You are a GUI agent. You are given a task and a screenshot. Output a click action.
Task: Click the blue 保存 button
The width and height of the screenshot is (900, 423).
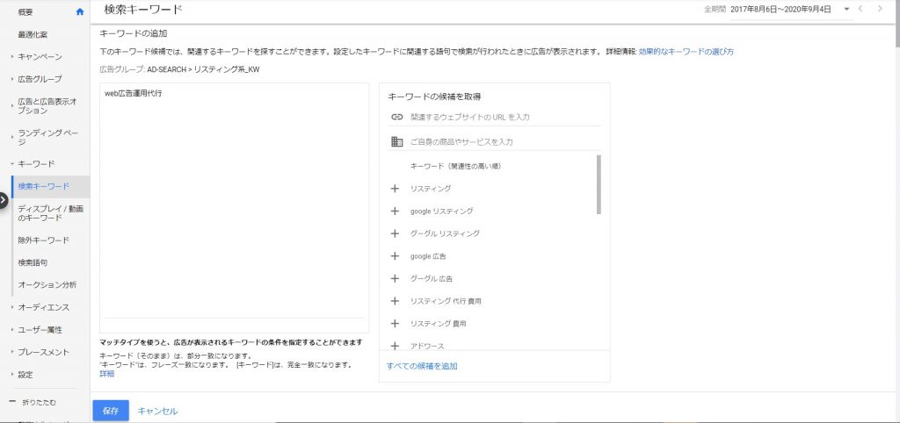(111, 411)
